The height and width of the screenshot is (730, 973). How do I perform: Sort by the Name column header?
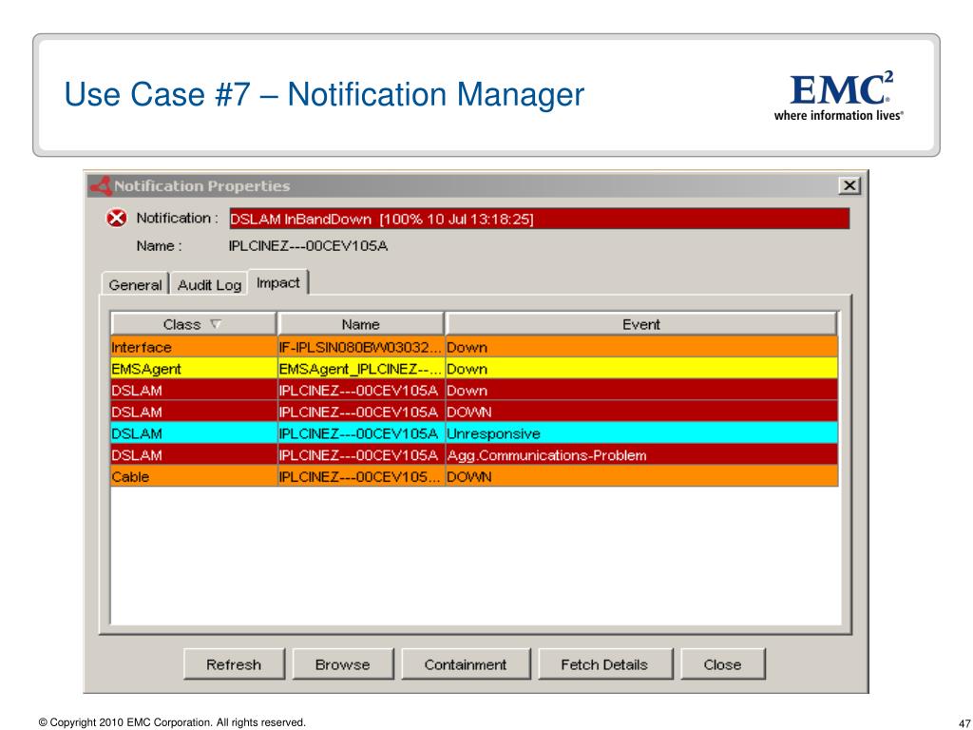(x=360, y=324)
